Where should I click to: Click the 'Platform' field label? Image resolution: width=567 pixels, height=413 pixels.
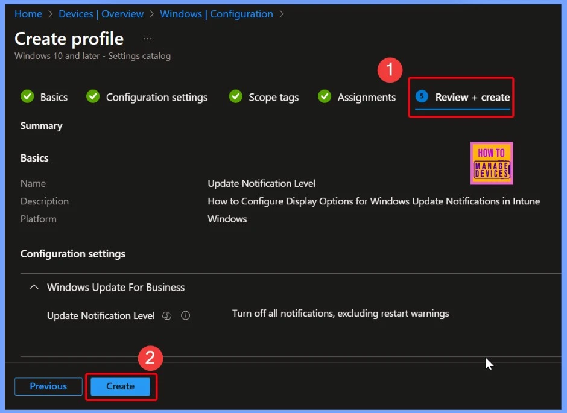(x=39, y=219)
